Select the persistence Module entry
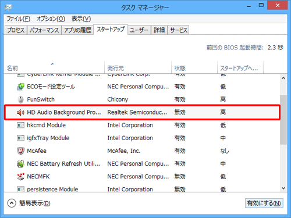This screenshot has height=218, width=291. click(52, 189)
